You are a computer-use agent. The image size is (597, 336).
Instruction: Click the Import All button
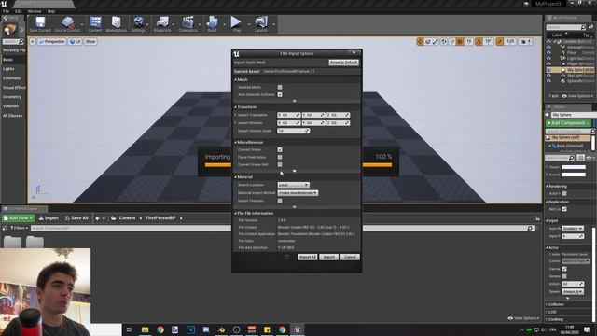308,258
